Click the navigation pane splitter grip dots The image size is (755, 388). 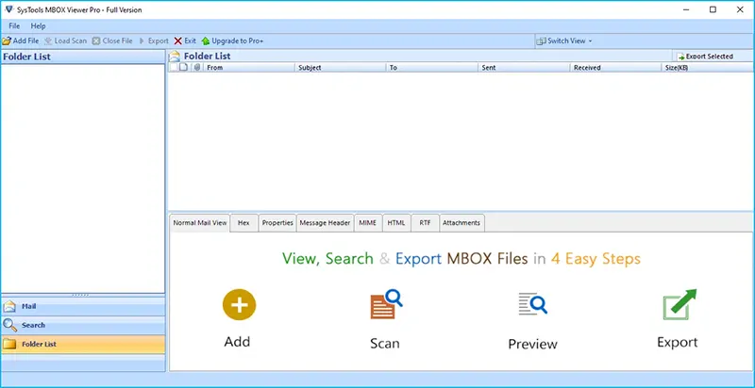(80, 295)
